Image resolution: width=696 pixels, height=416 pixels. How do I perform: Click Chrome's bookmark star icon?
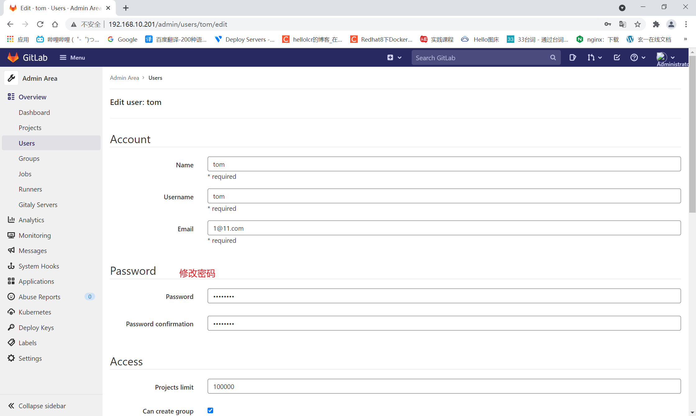[638, 24]
